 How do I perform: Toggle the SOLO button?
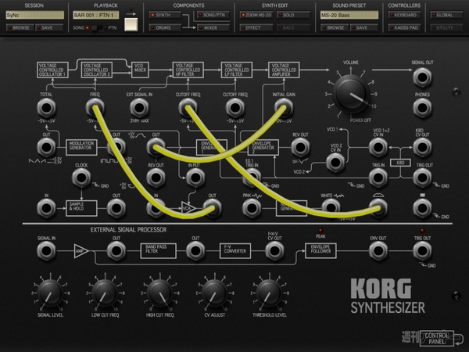coord(293,15)
